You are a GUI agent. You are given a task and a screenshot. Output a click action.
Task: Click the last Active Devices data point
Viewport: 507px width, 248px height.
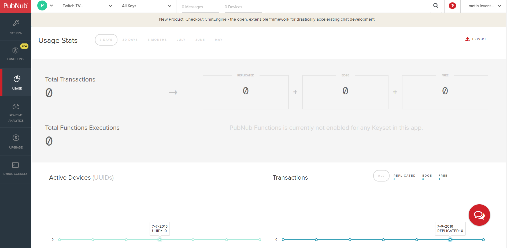(260, 240)
